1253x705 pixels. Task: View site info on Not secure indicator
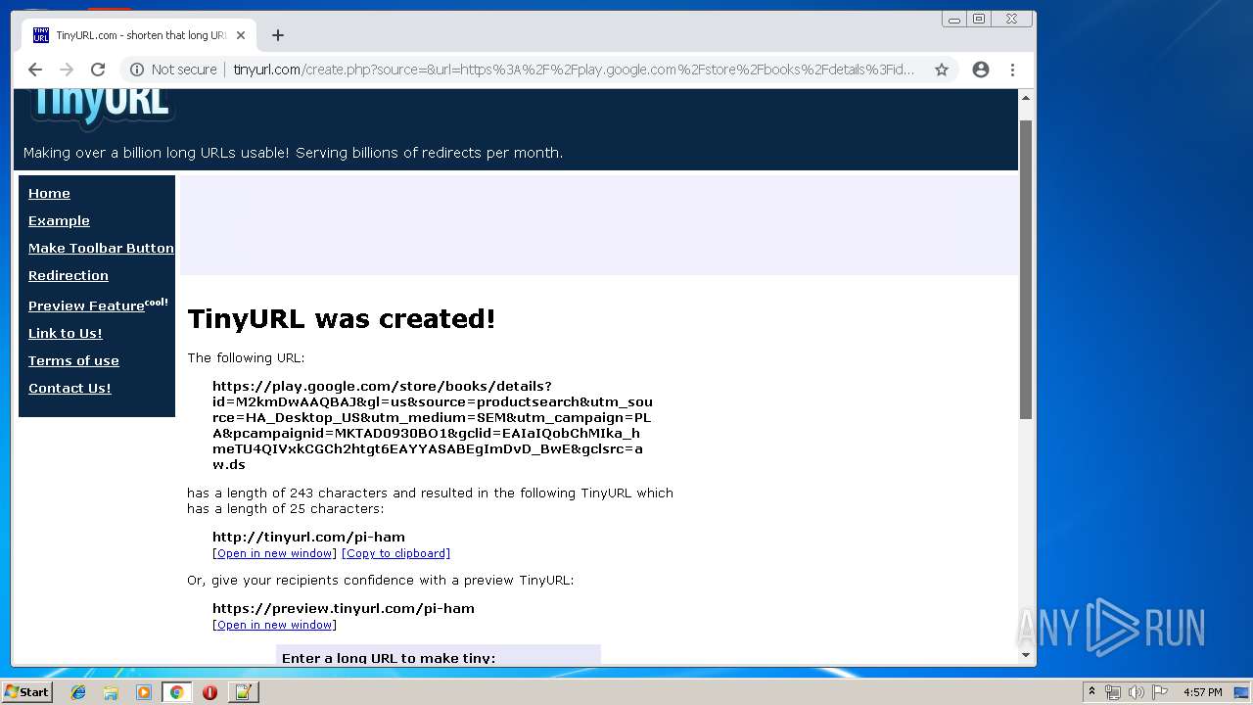(173, 70)
